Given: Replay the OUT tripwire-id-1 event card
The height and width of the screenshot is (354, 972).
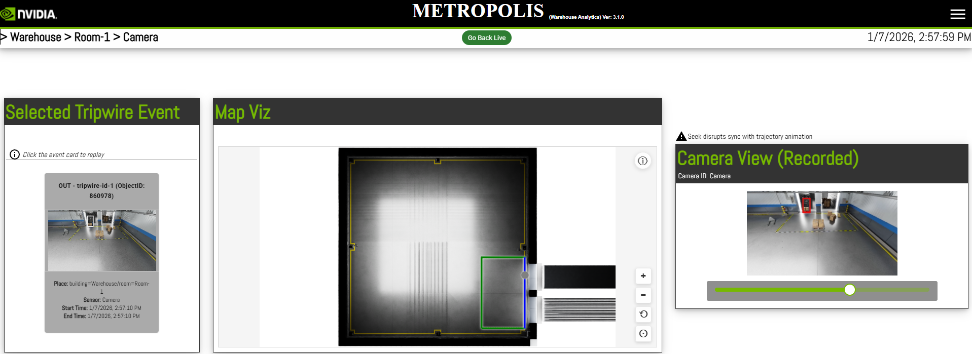Looking at the screenshot, I should click(x=101, y=190).
